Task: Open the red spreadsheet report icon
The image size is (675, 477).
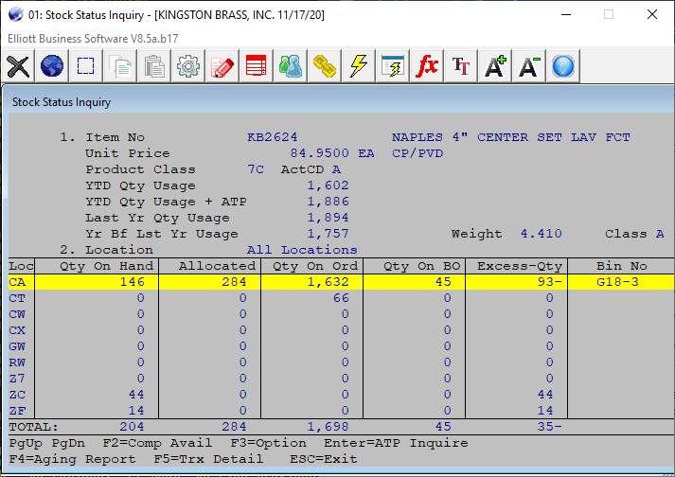Action: pyautogui.click(x=257, y=66)
